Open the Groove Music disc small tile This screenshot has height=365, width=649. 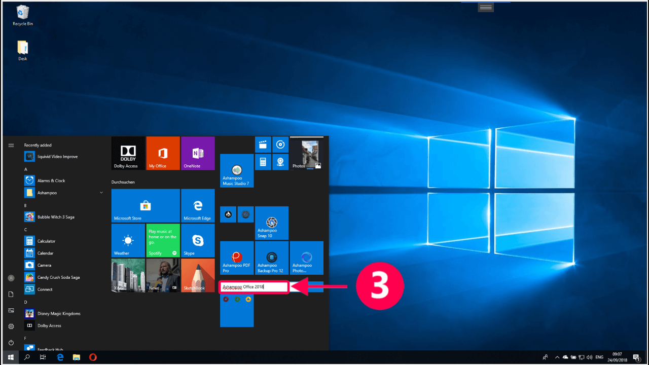[x=280, y=144]
